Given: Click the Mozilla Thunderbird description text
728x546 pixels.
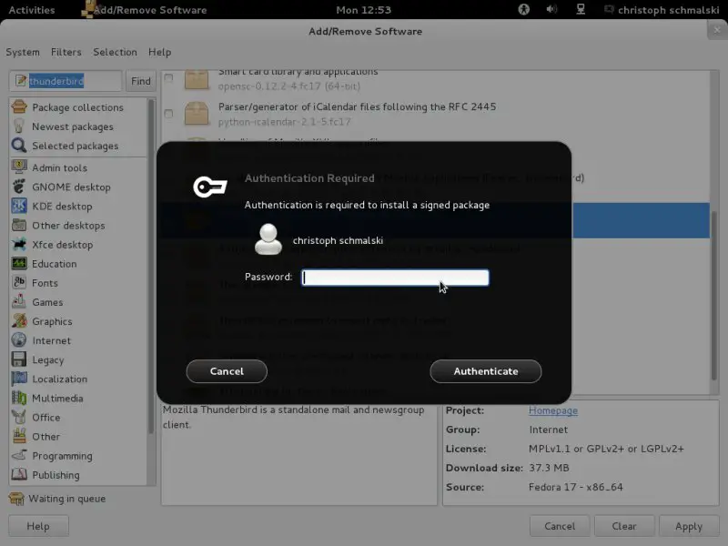Looking at the screenshot, I should pos(293,417).
